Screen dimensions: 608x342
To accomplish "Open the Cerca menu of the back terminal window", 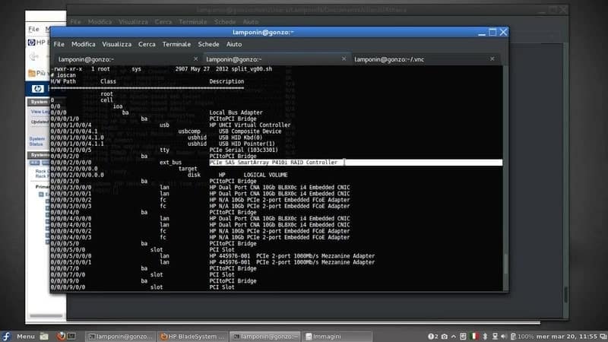I will (163, 22).
